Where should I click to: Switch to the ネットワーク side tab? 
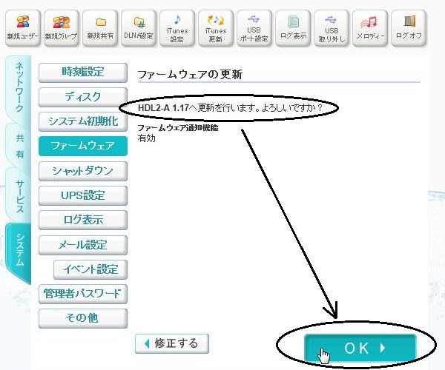[19, 88]
